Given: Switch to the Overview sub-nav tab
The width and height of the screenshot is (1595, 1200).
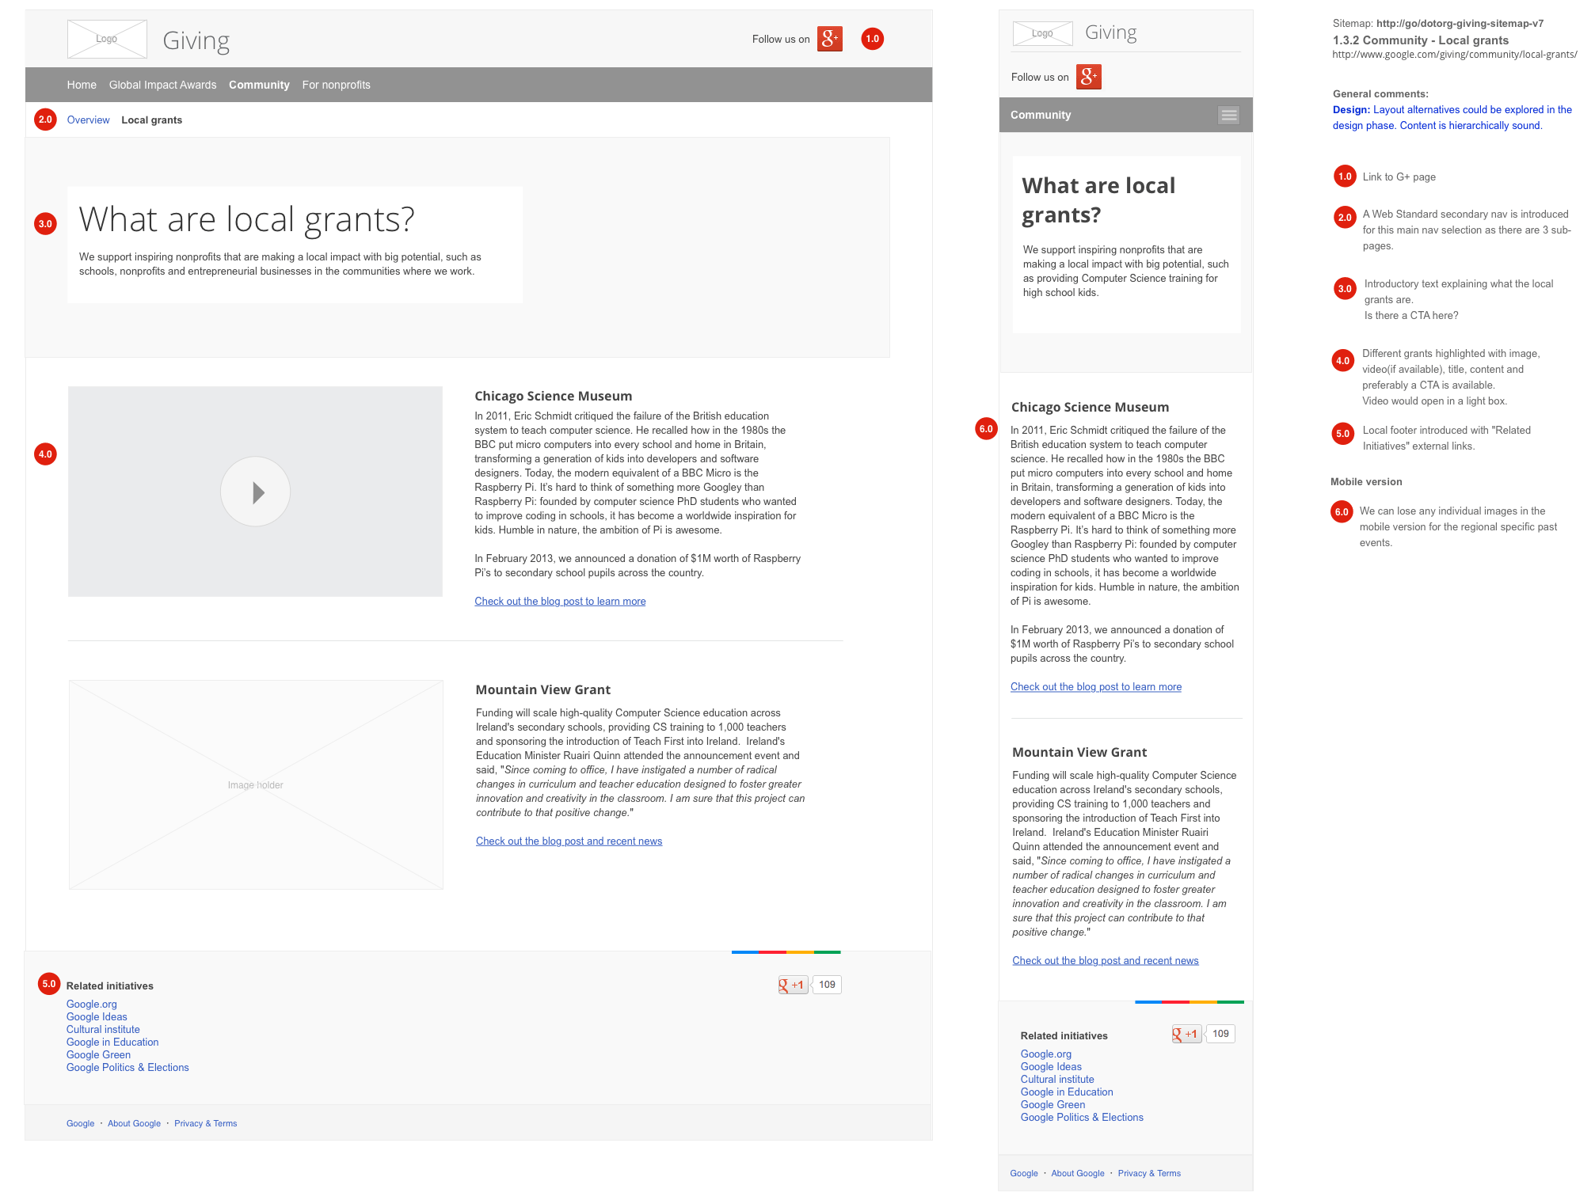Looking at the screenshot, I should (x=88, y=120).
